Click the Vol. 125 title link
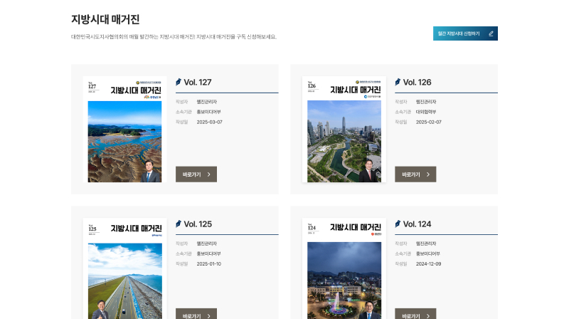 (x=198, y=224)
